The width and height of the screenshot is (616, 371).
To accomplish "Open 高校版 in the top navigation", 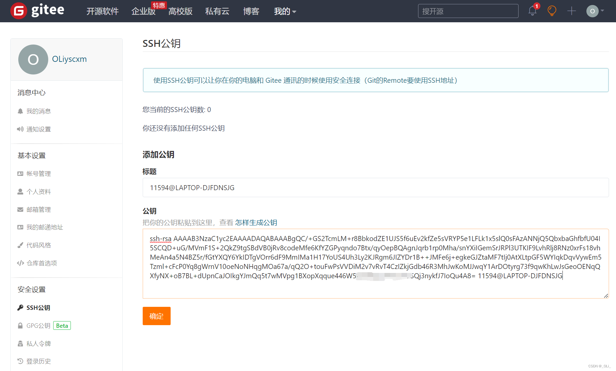I will tap(180, 11).
